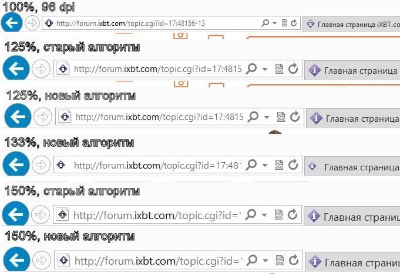Image resolution: width=400 pixels, height=274 pixels.
Task: Click the Forward arrow in the 133% новый алгоритм row
Action: point(41,165)
